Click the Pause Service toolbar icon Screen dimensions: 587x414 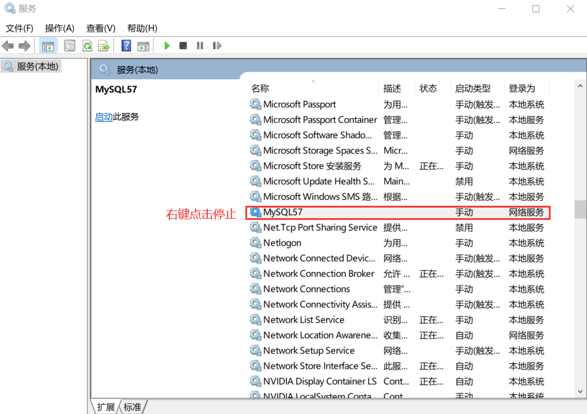(x=200, y=46)
